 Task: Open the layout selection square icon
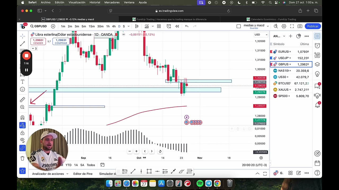[239, 26]
